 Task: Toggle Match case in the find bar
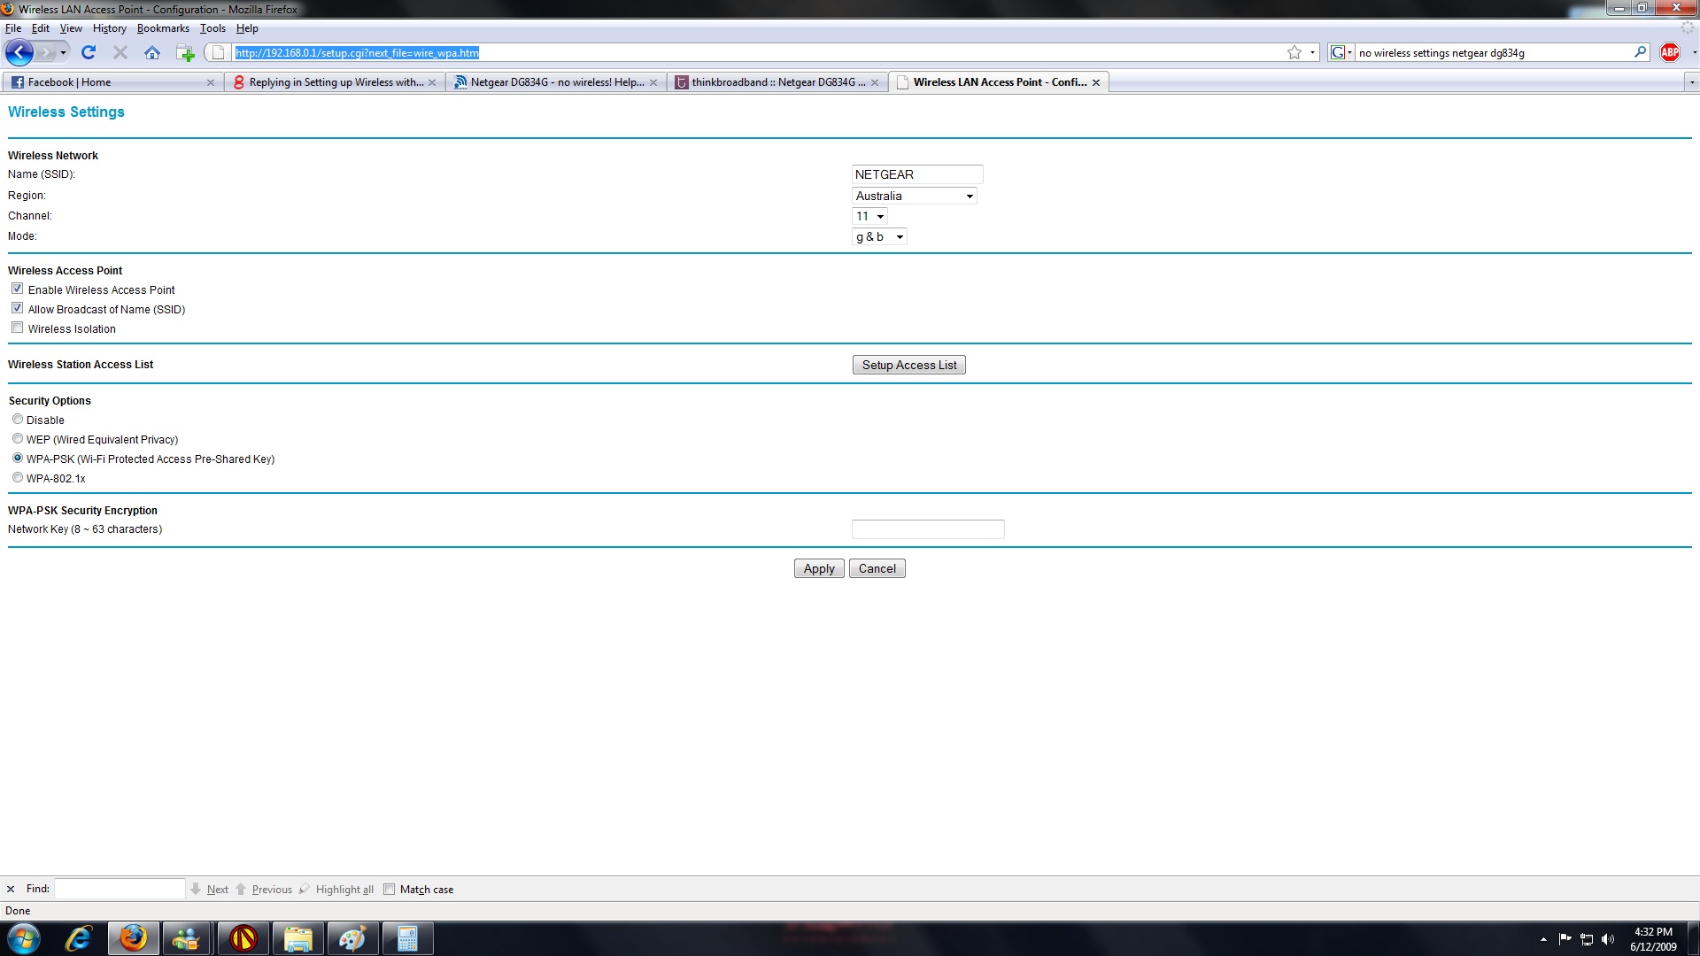pos(389,890)
